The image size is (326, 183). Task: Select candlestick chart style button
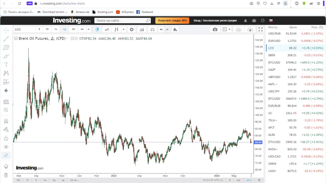(97, 29)
